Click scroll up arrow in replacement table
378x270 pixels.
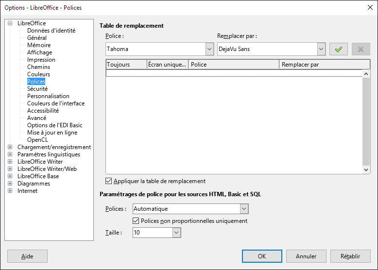(x=366, y=74)
